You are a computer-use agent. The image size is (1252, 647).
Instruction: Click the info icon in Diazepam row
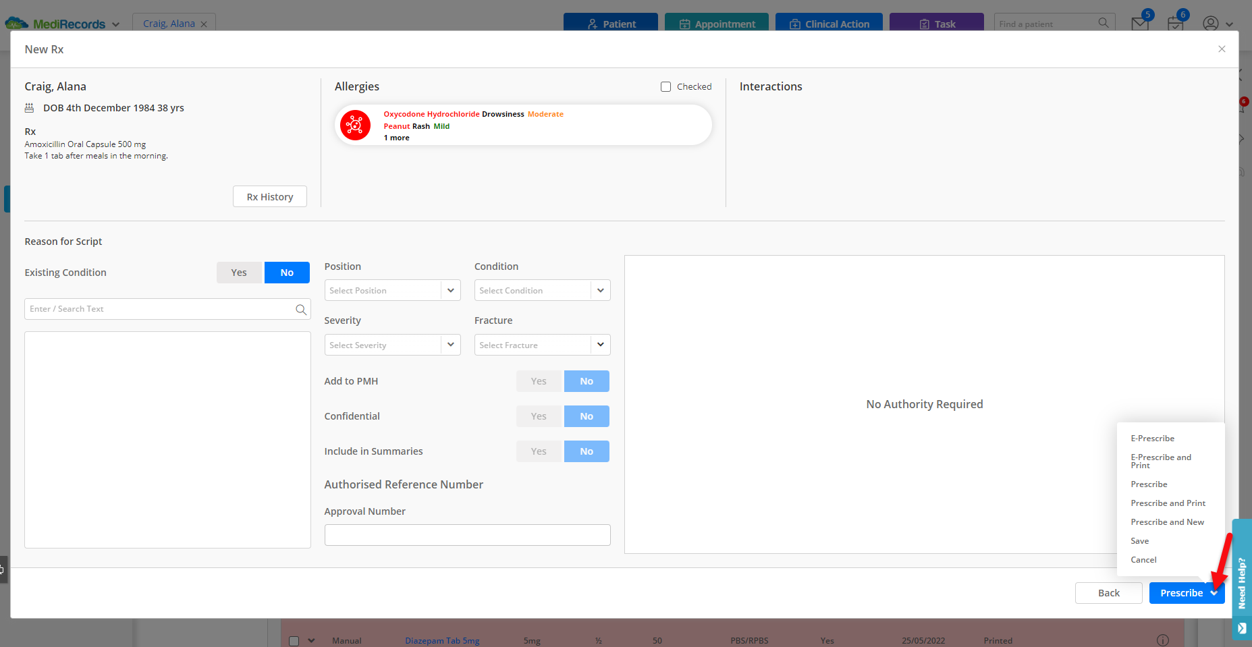[x=1162, y=640]
